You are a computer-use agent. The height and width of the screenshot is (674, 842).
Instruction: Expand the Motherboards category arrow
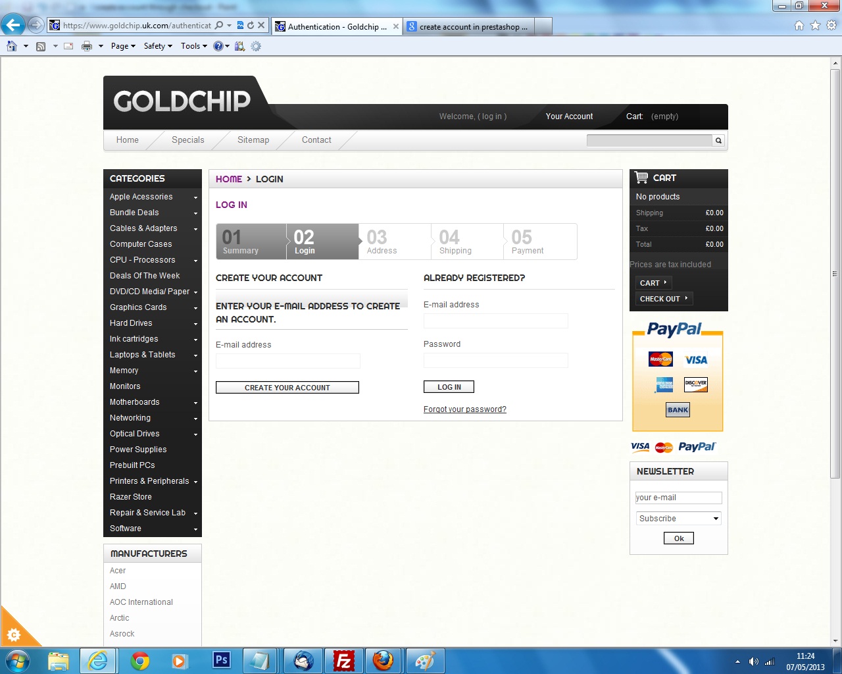tap(195, 403)
